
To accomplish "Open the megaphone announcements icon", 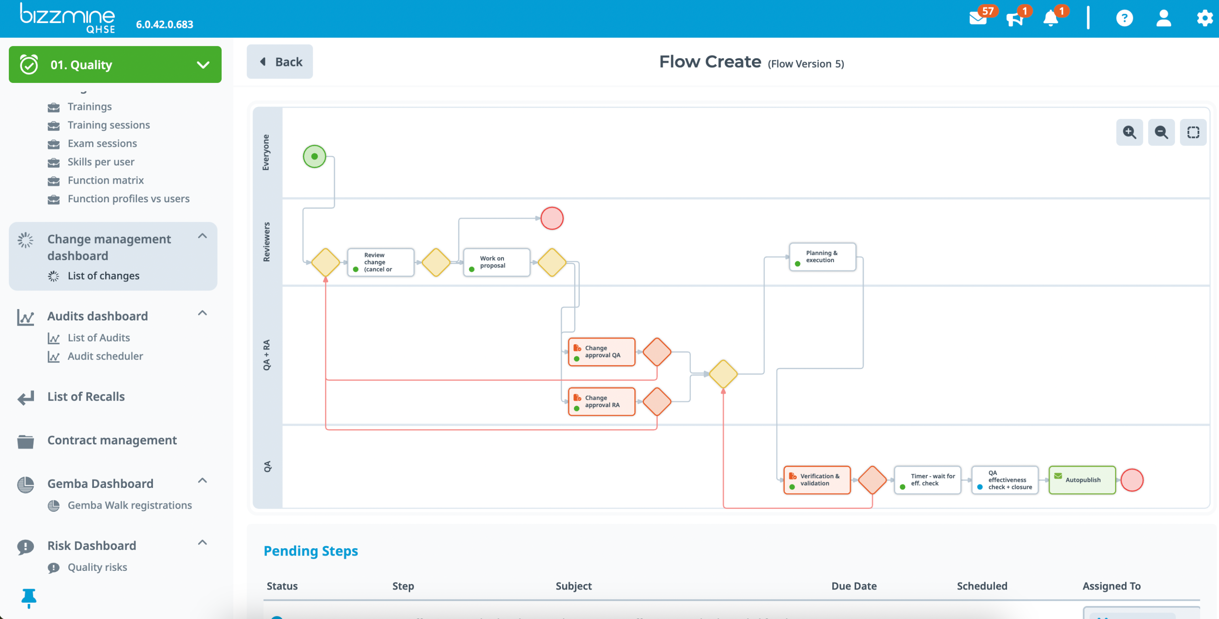I will [x=1015, y=19].
